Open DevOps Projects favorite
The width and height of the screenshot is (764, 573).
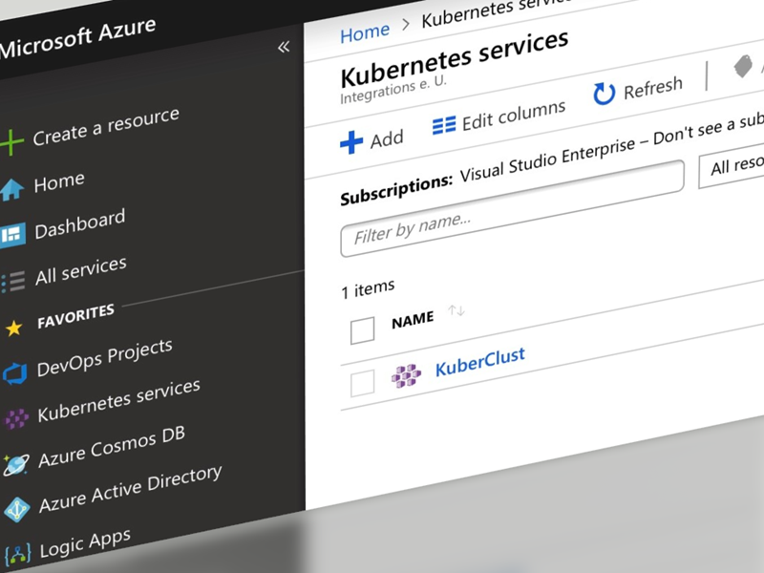pyautogui.click(x=105, y=358)
